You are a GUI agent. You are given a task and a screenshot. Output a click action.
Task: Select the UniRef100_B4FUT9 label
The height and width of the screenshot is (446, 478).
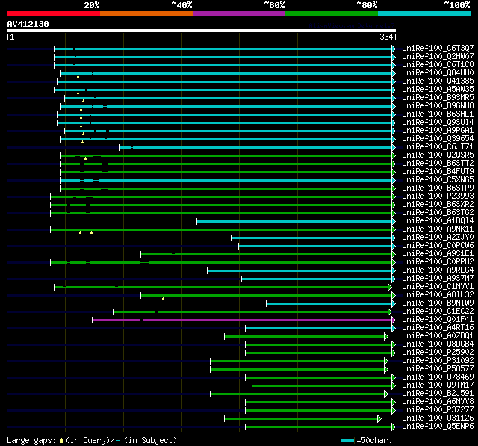(x=438, y=172)
